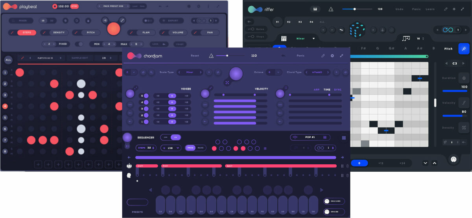472x218 pixels.
Task: Click the robot icon in Chordjam chord lane
Action: click(129, 166)
